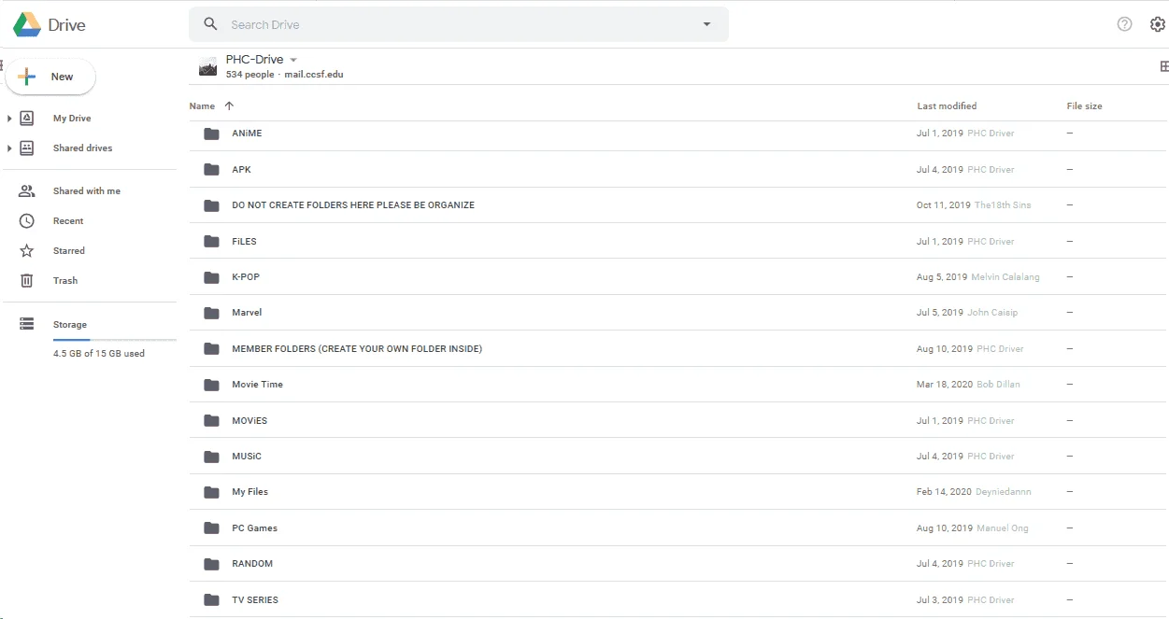
Task: Open Shared with me
Action: pyautogui.click(x=87, y=191)
